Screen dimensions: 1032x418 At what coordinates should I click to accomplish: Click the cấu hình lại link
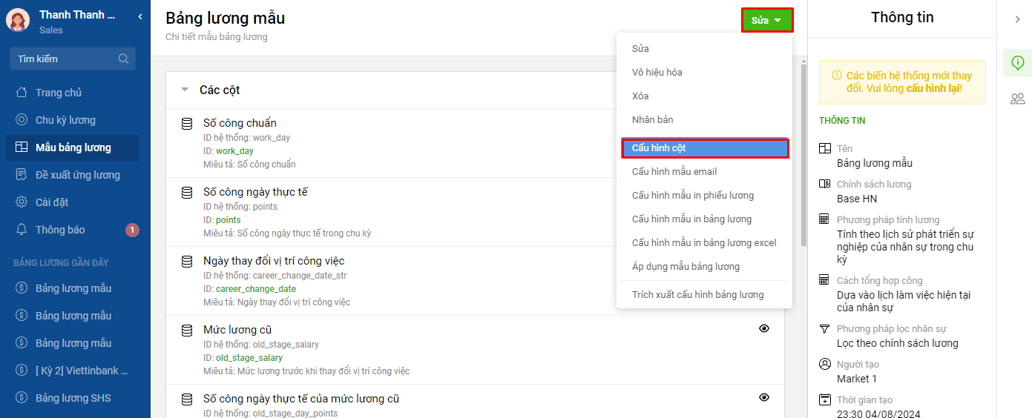point(933,87)
